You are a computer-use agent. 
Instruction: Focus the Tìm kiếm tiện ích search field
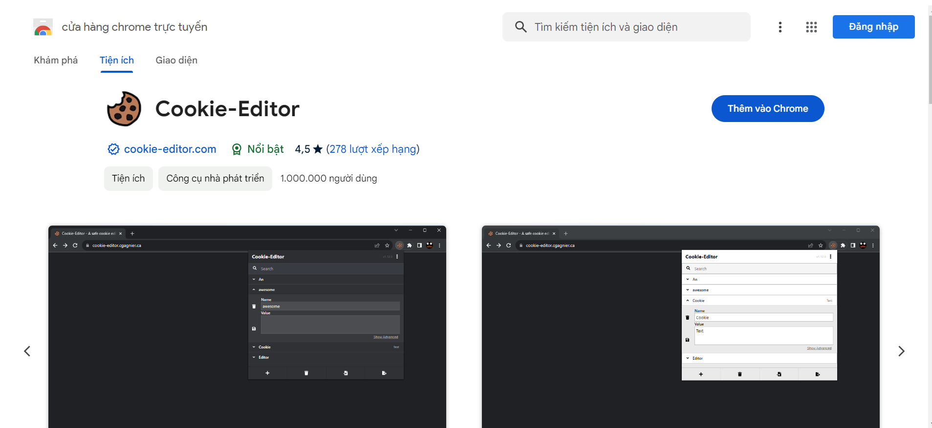(x=635, y=27)
